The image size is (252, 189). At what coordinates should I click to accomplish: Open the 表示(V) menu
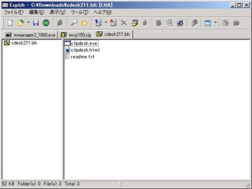tap(57, 12)
